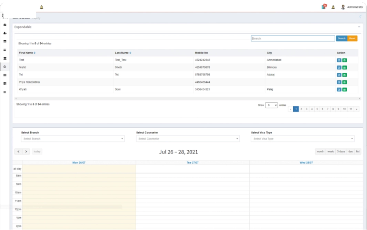This screenshot has width=367, height=230.
Task: Click the blue document action icon for Nishit
Action: coord(339,68)
